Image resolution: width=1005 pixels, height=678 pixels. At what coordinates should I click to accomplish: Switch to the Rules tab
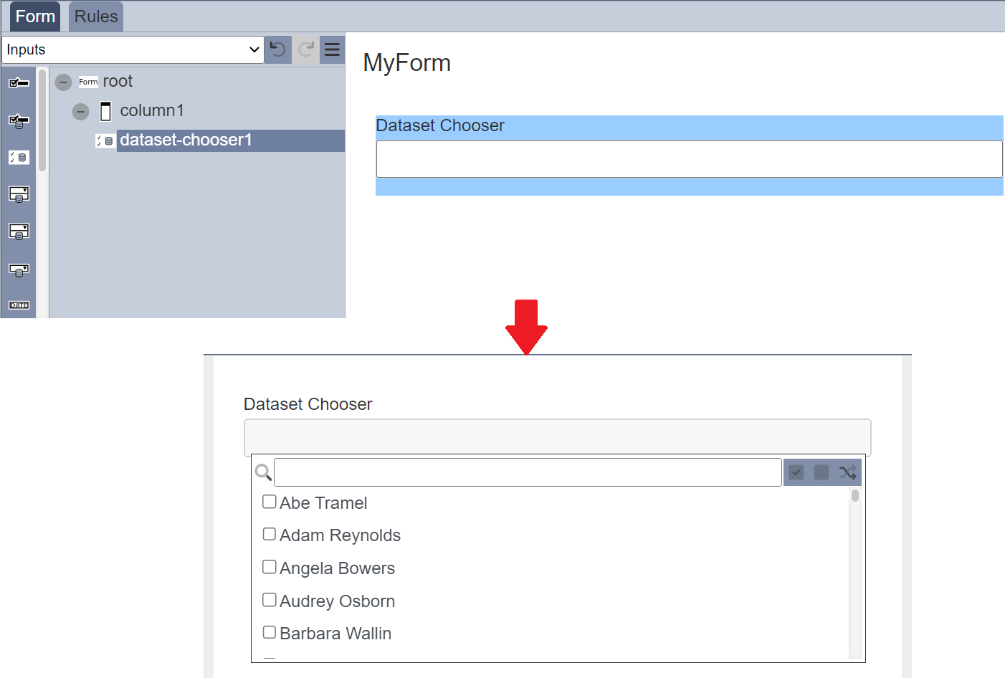coord(96,16)
